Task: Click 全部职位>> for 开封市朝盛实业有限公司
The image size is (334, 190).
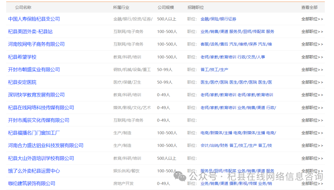Action: click(x=312, y=69)
